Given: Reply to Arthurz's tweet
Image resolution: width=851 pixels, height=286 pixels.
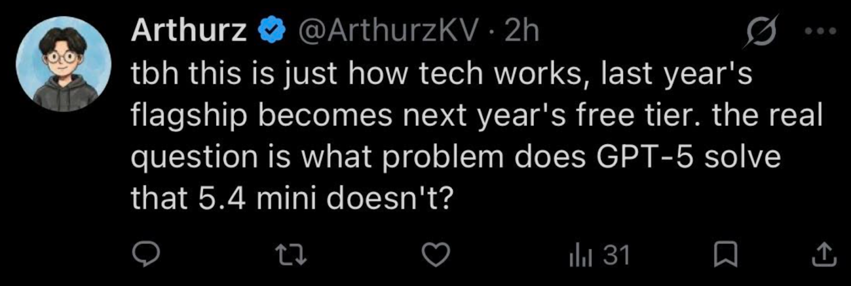Looking at the screenshot, I should click(x=146, y=255).
